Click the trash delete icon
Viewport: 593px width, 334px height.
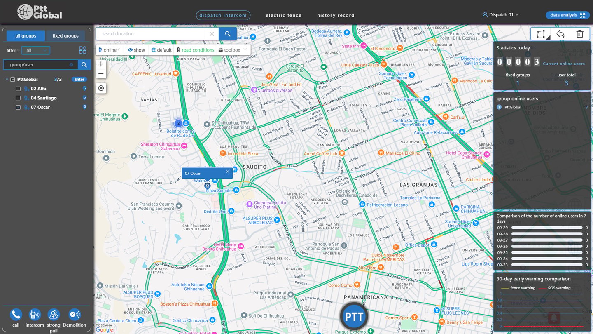tap(580, 34)
